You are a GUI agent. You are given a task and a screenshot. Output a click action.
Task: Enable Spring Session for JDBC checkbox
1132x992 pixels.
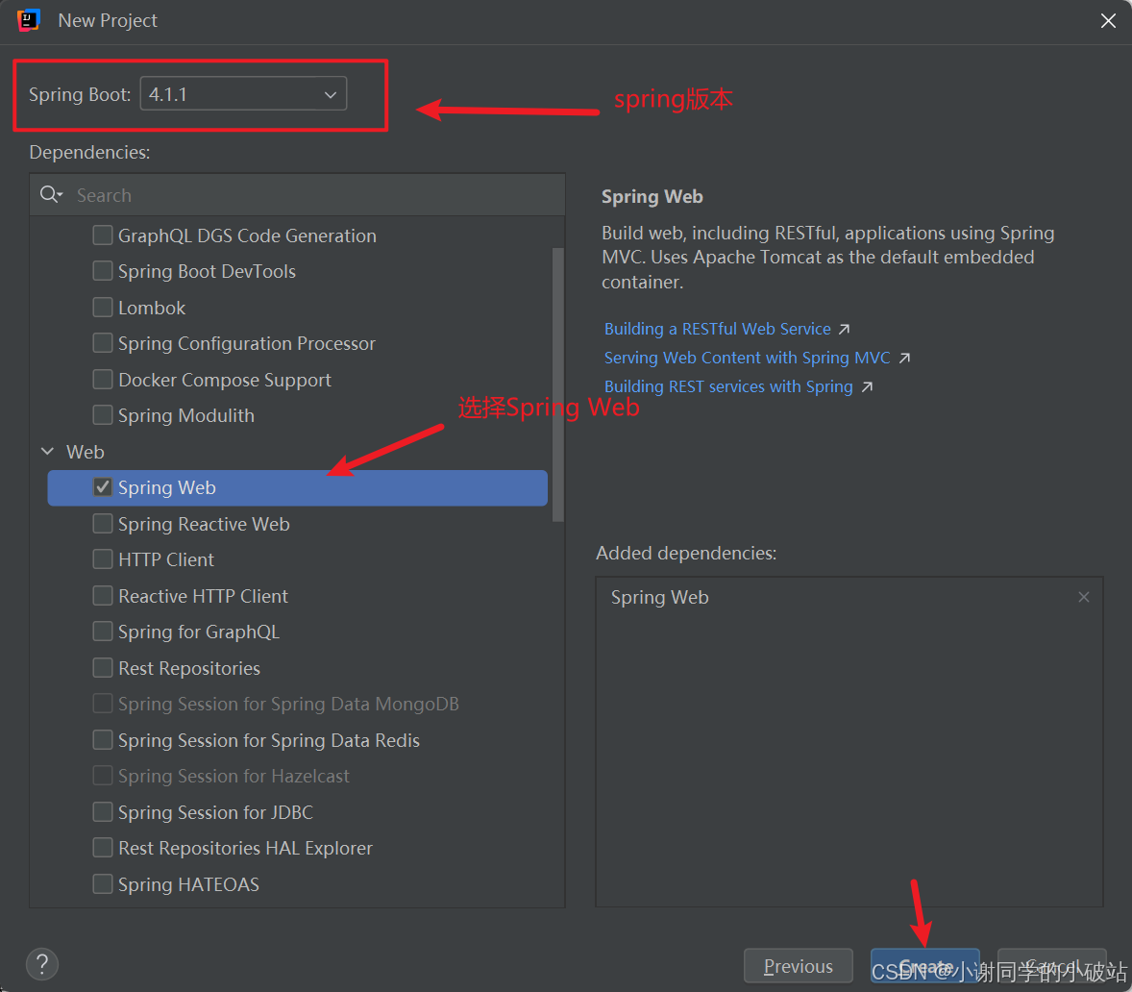pos(103,812)
